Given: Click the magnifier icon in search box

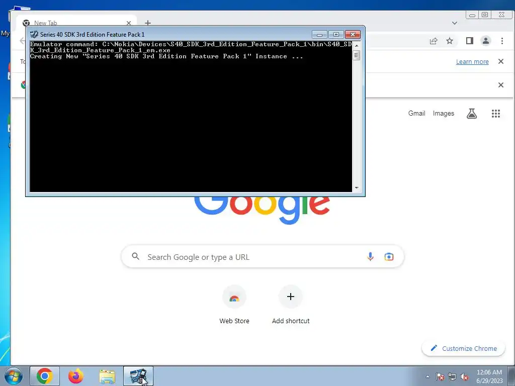Looking at the screenshot, I should point(136,256).
